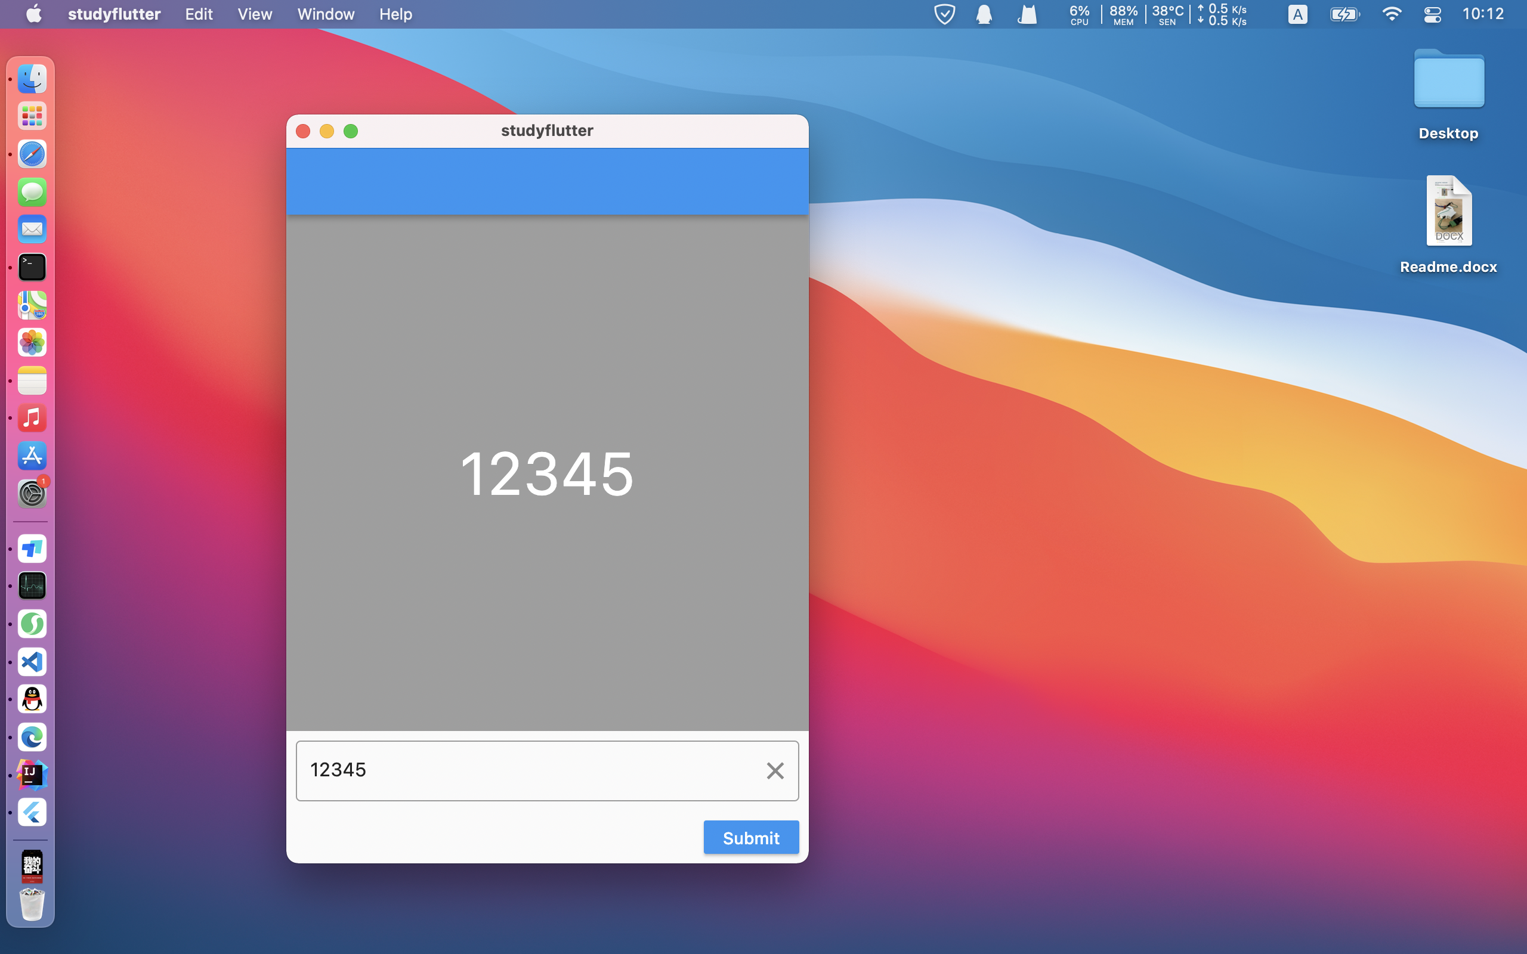Click the Wi-Fi status icon
This screenshot has width=1527, height=954.
pyautogui.click(x=1392, y=14)
